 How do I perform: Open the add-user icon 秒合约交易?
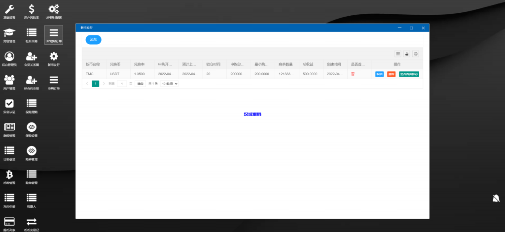pyautogui.click(x=32, y=83)
